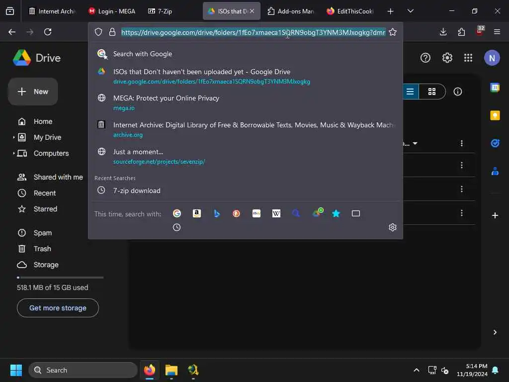Search bookmarks with the star shortcut
The height and width of the screenshot is (382, 509).
[x=336, y=213]
